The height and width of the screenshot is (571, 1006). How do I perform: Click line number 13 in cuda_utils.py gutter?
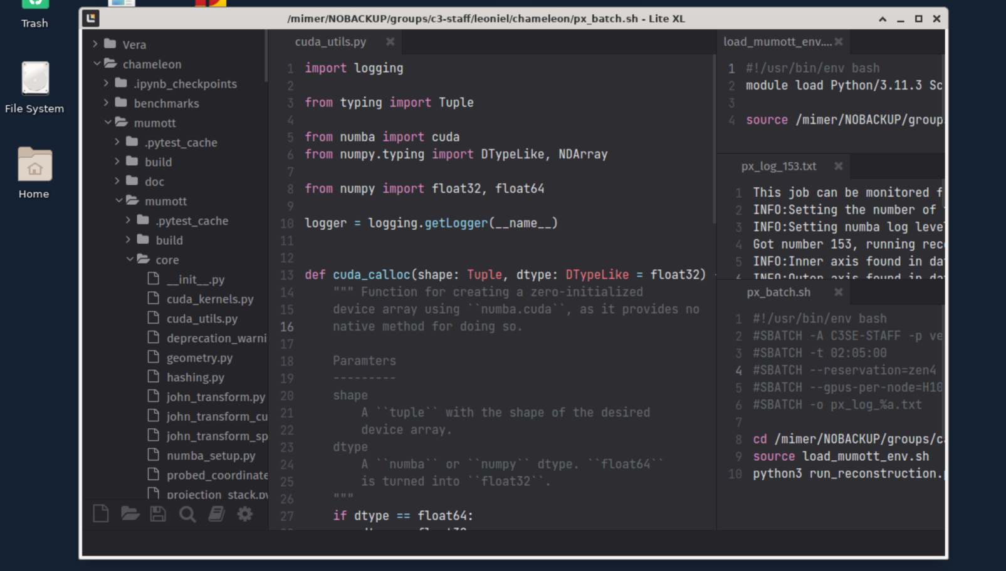[x=287, y=274]
